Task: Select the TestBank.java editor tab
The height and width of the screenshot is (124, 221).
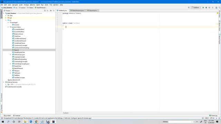Action: click(x=63, y=11)
